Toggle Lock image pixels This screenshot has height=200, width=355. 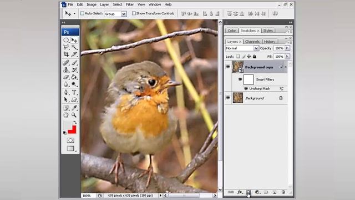(244, 57)
